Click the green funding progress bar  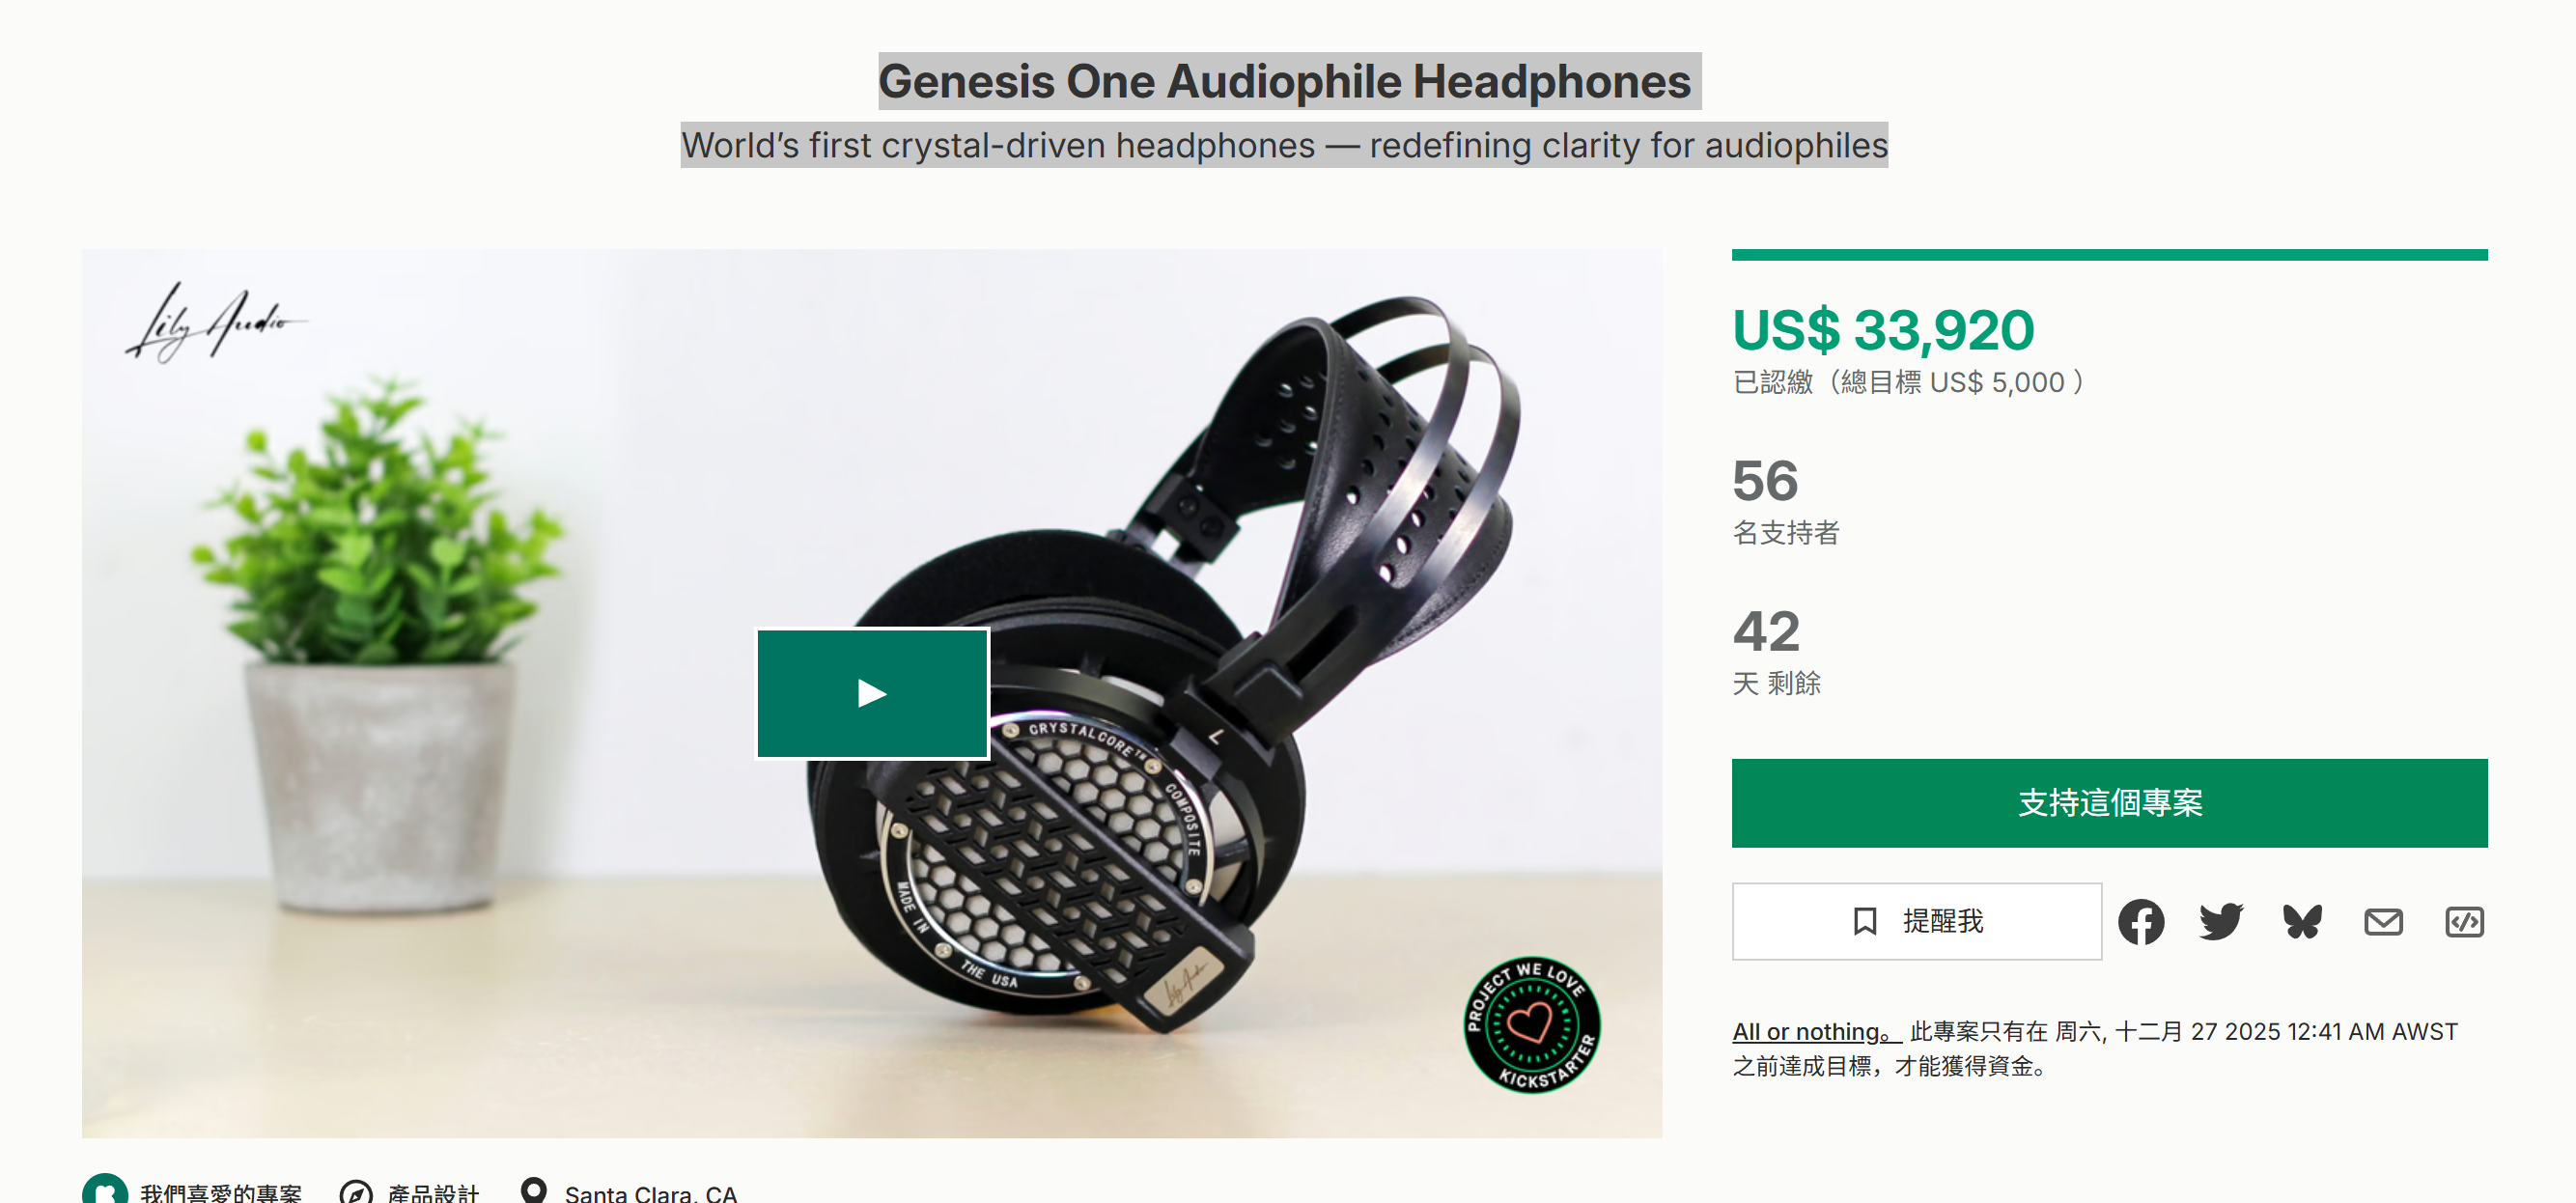(2109, 255)
